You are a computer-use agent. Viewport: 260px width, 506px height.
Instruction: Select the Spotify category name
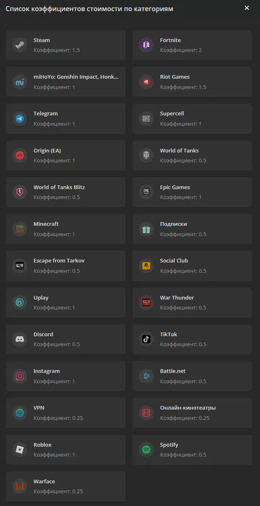pyautogui.click(x=169, y=445)
